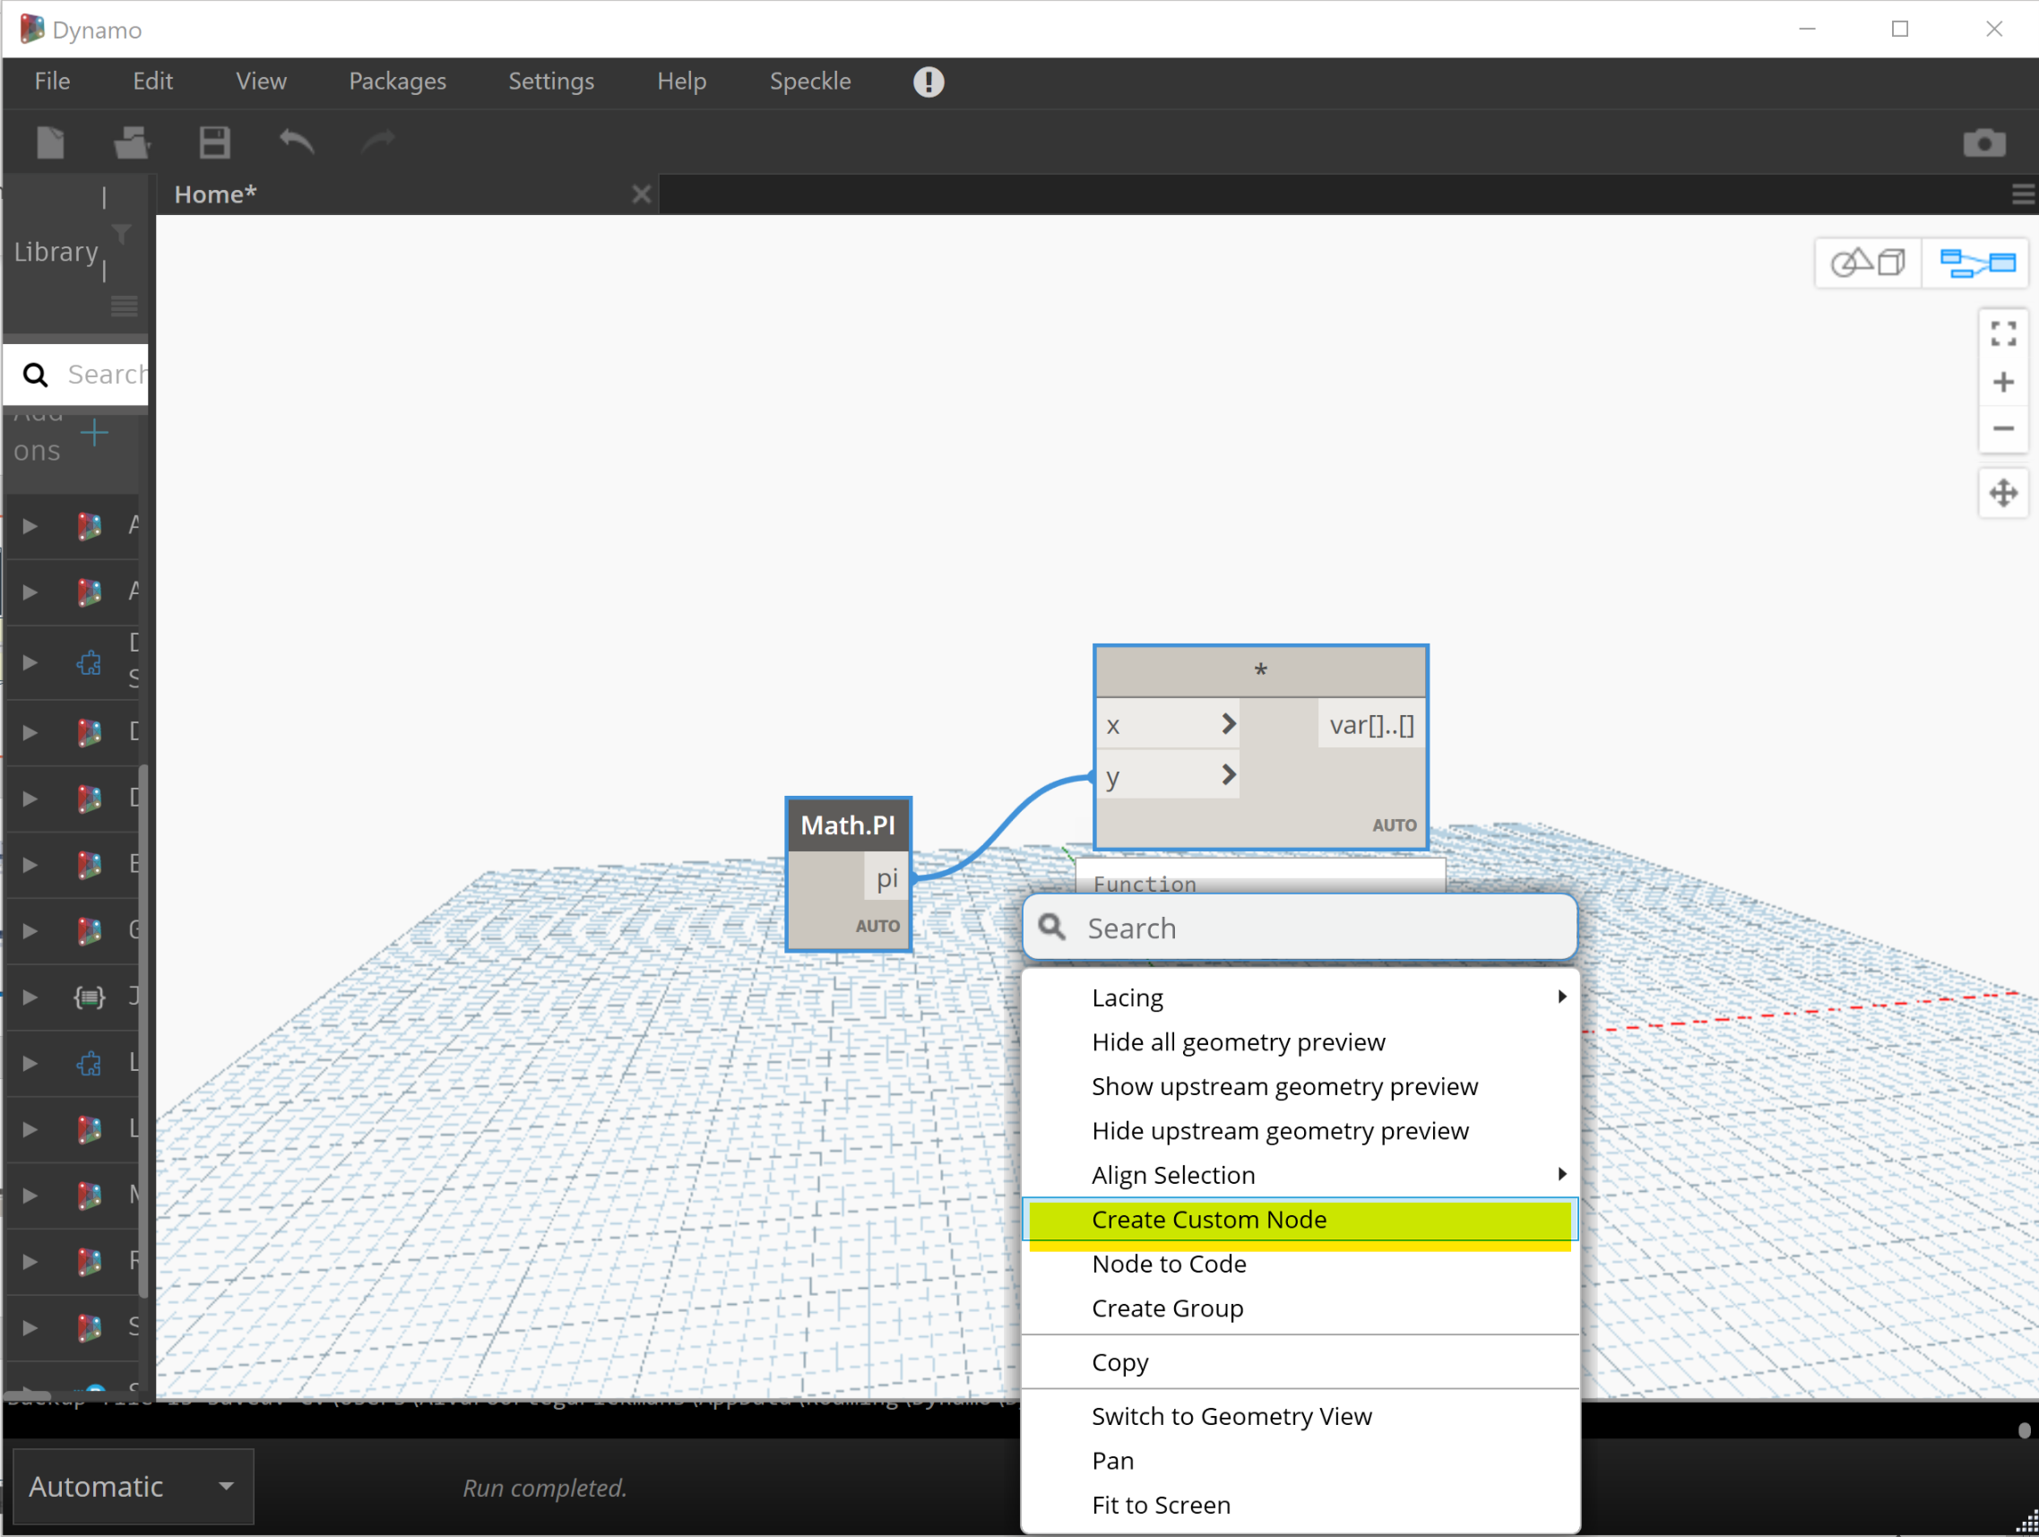Click the context menu Search field
Image resolution: width=2039 pixels, height=1537 pixels.
point(1300,927)
